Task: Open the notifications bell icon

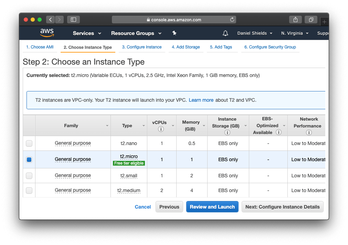Action: 225,33
